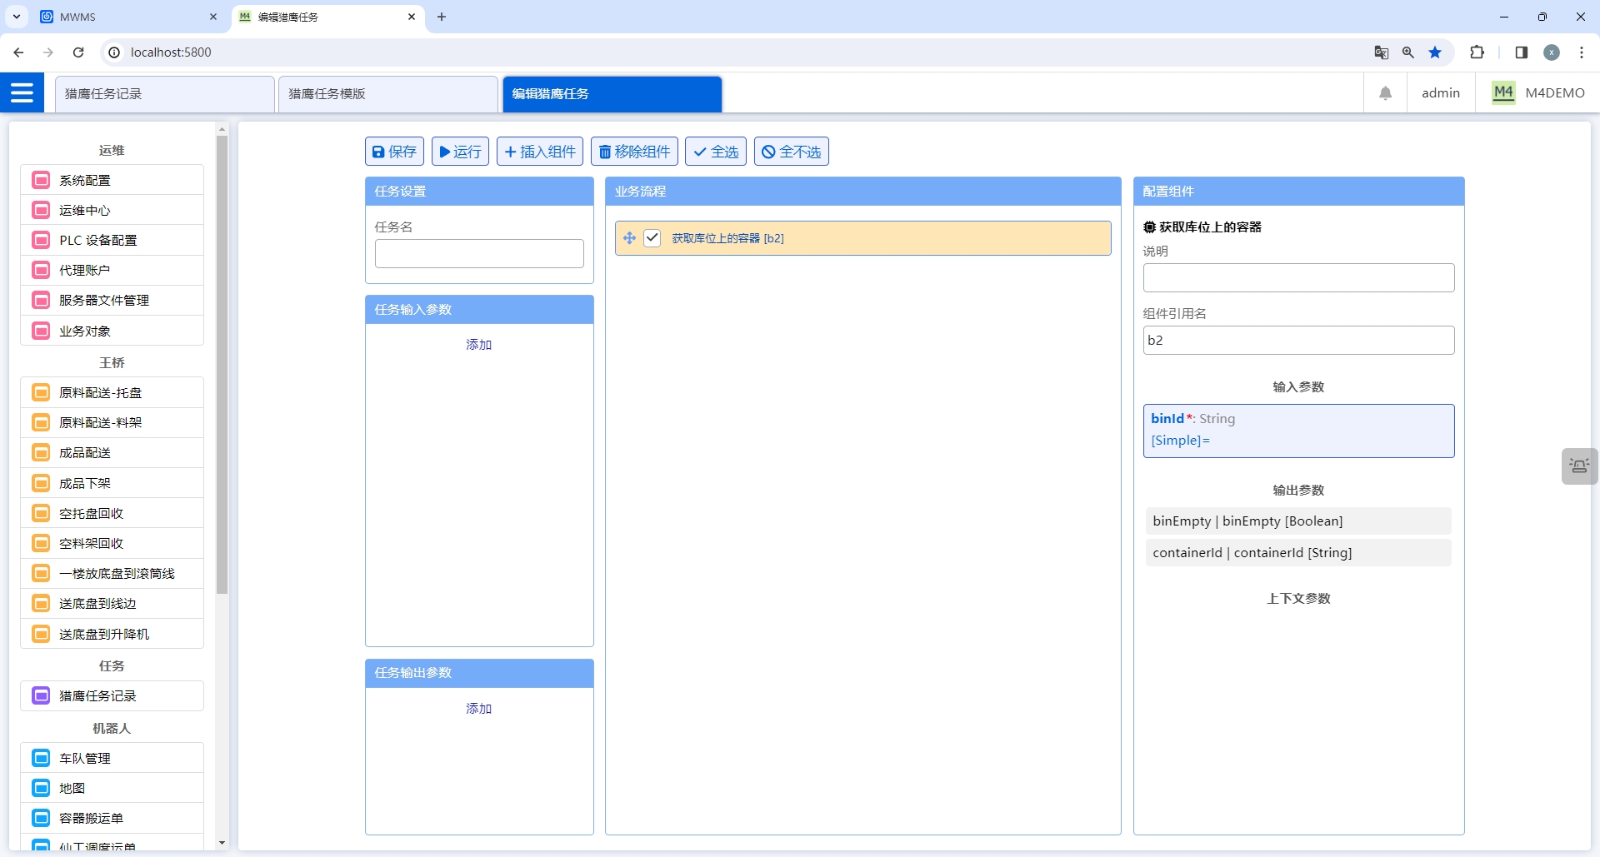This screenshot has height=857, width=1600.
Task: Bookmark page with star icon
Action: point(1435,52)
